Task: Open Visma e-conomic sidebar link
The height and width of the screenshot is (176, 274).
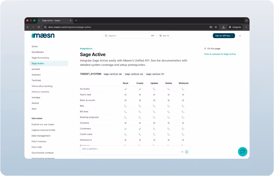Action: [40, 92]
